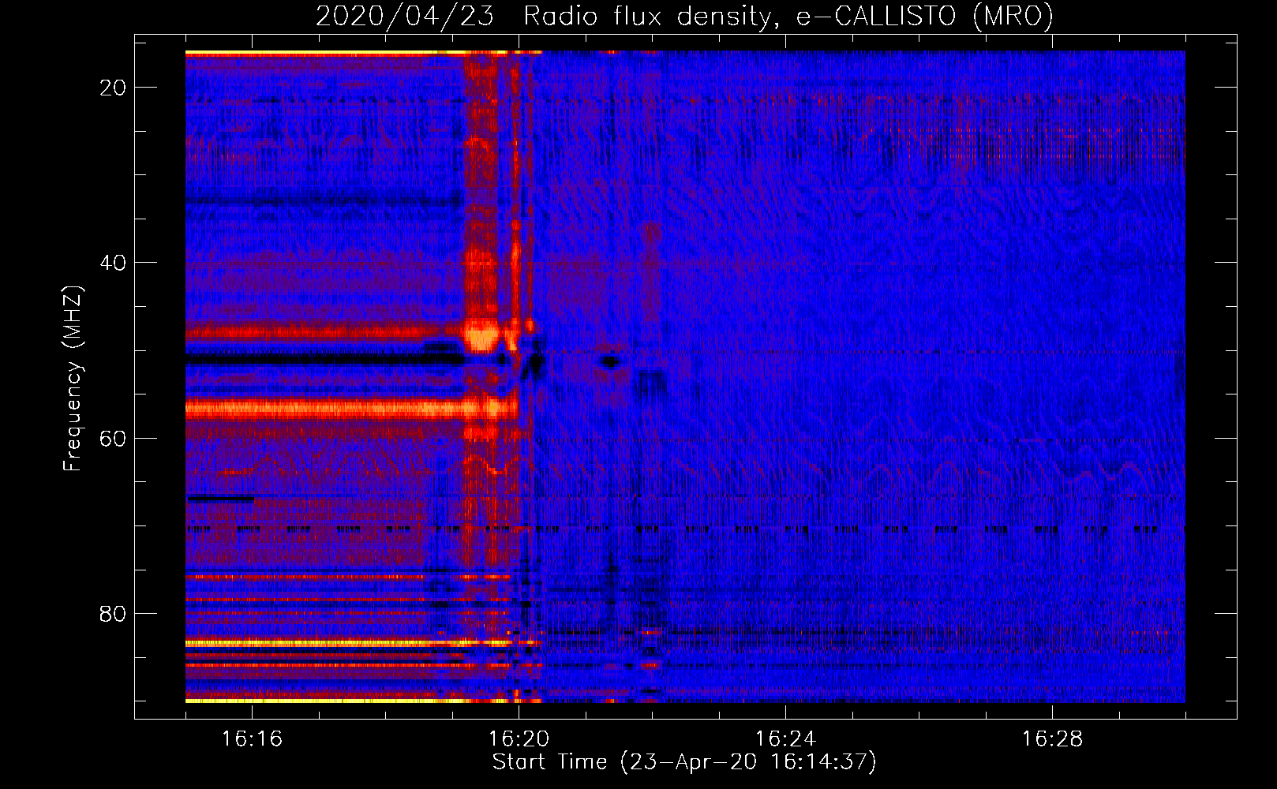The width and height of the screenshot is (1277, 789).
Task: Click the '16:24' time tick label
Action: pos(785,739)
